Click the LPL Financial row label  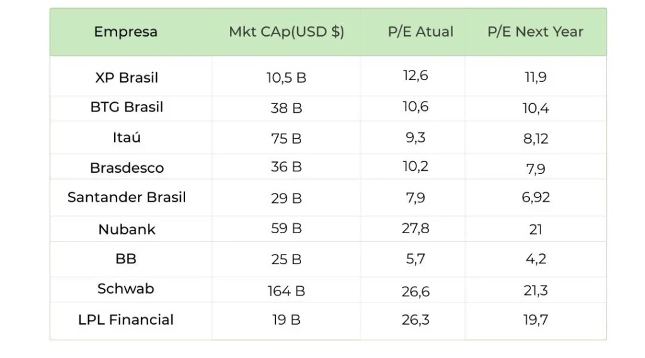126,320
